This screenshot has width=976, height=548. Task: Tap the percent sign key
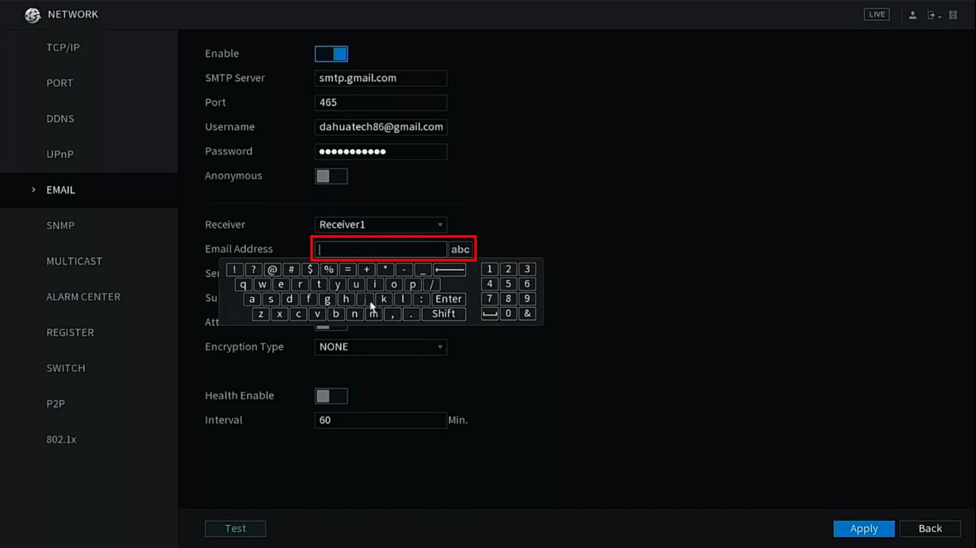click(x=328, y=270)
